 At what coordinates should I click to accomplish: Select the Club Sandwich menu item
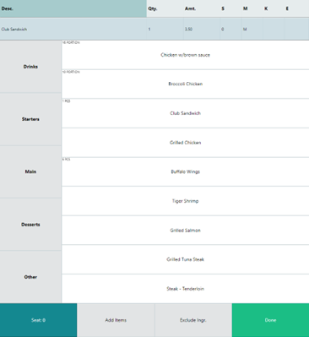point(186,113)
